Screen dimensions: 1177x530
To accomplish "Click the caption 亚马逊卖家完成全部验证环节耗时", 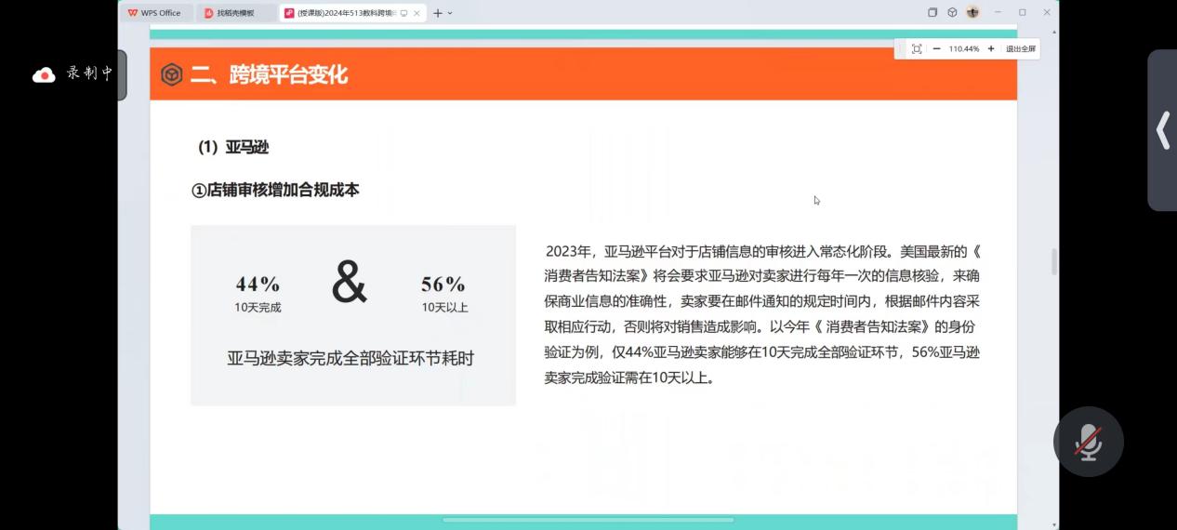I will pyautogui.click(x=350, y=358).
